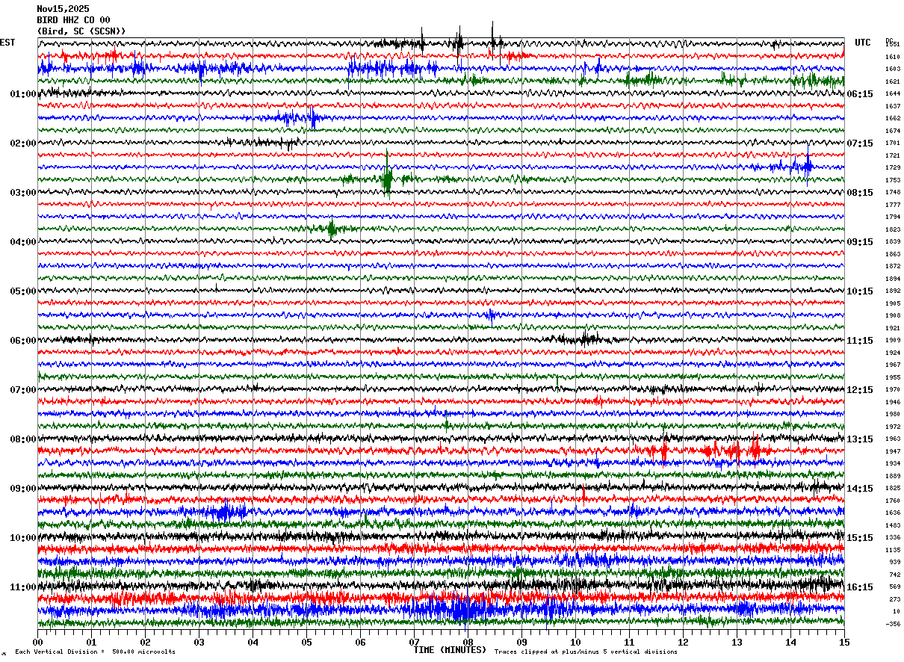Select the 14:15 UTC time label
Image resolution: width=904 pixels, height=662 pixels.
(x=861, y=489)
